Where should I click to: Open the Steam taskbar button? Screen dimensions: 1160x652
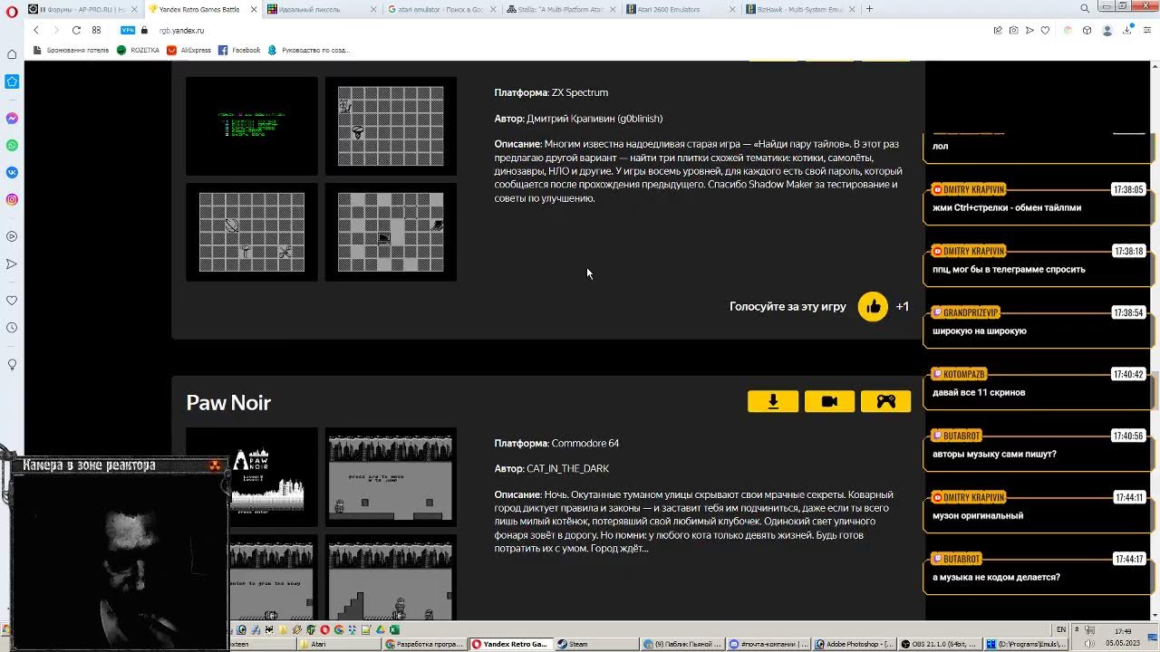tap(595, 644)
